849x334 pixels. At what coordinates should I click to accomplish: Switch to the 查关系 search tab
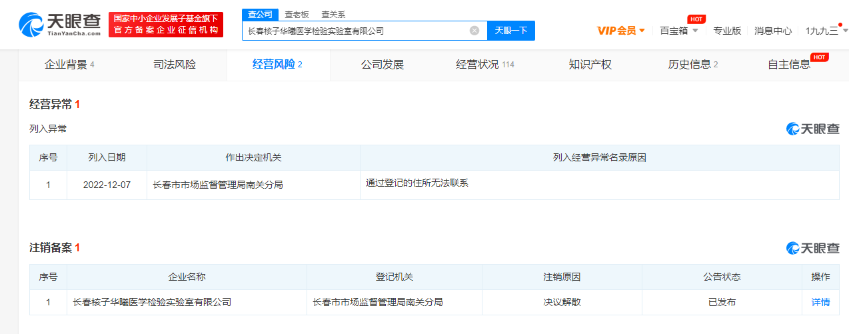pyautogui.click(x=333, y=14)
